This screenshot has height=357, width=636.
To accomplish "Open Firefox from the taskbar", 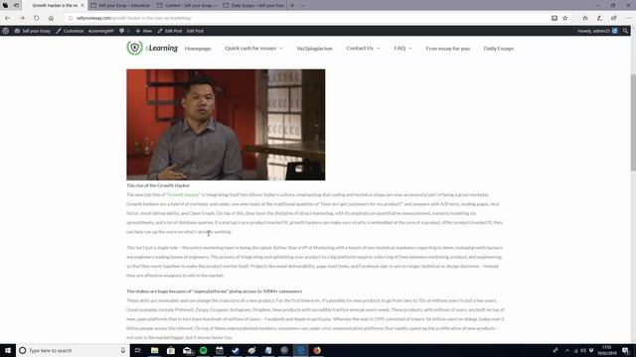I will coord(317,350).
